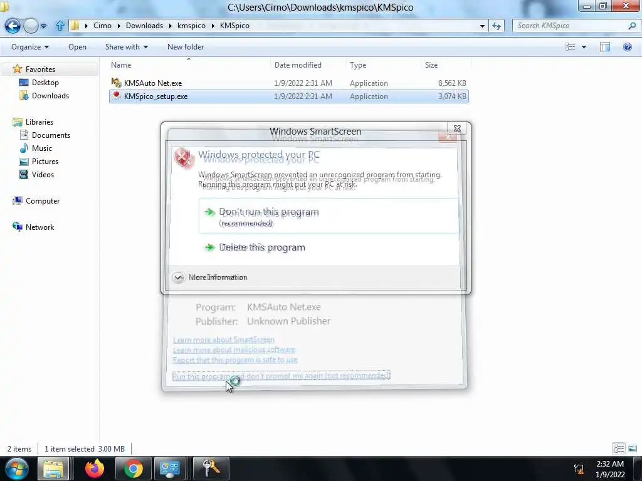Click the kmspico breadcrumb segment
Image resolution: width=642 pixels, height=481 pixels.
(x=191, y=25)
